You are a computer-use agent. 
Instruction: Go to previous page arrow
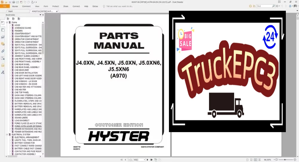click(125, 160)
